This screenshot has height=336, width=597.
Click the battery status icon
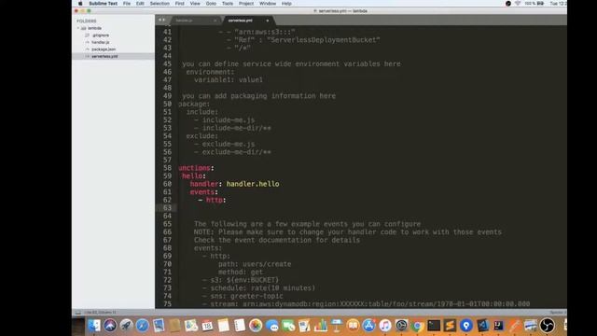pyautogui.click(x=540, y=4)
